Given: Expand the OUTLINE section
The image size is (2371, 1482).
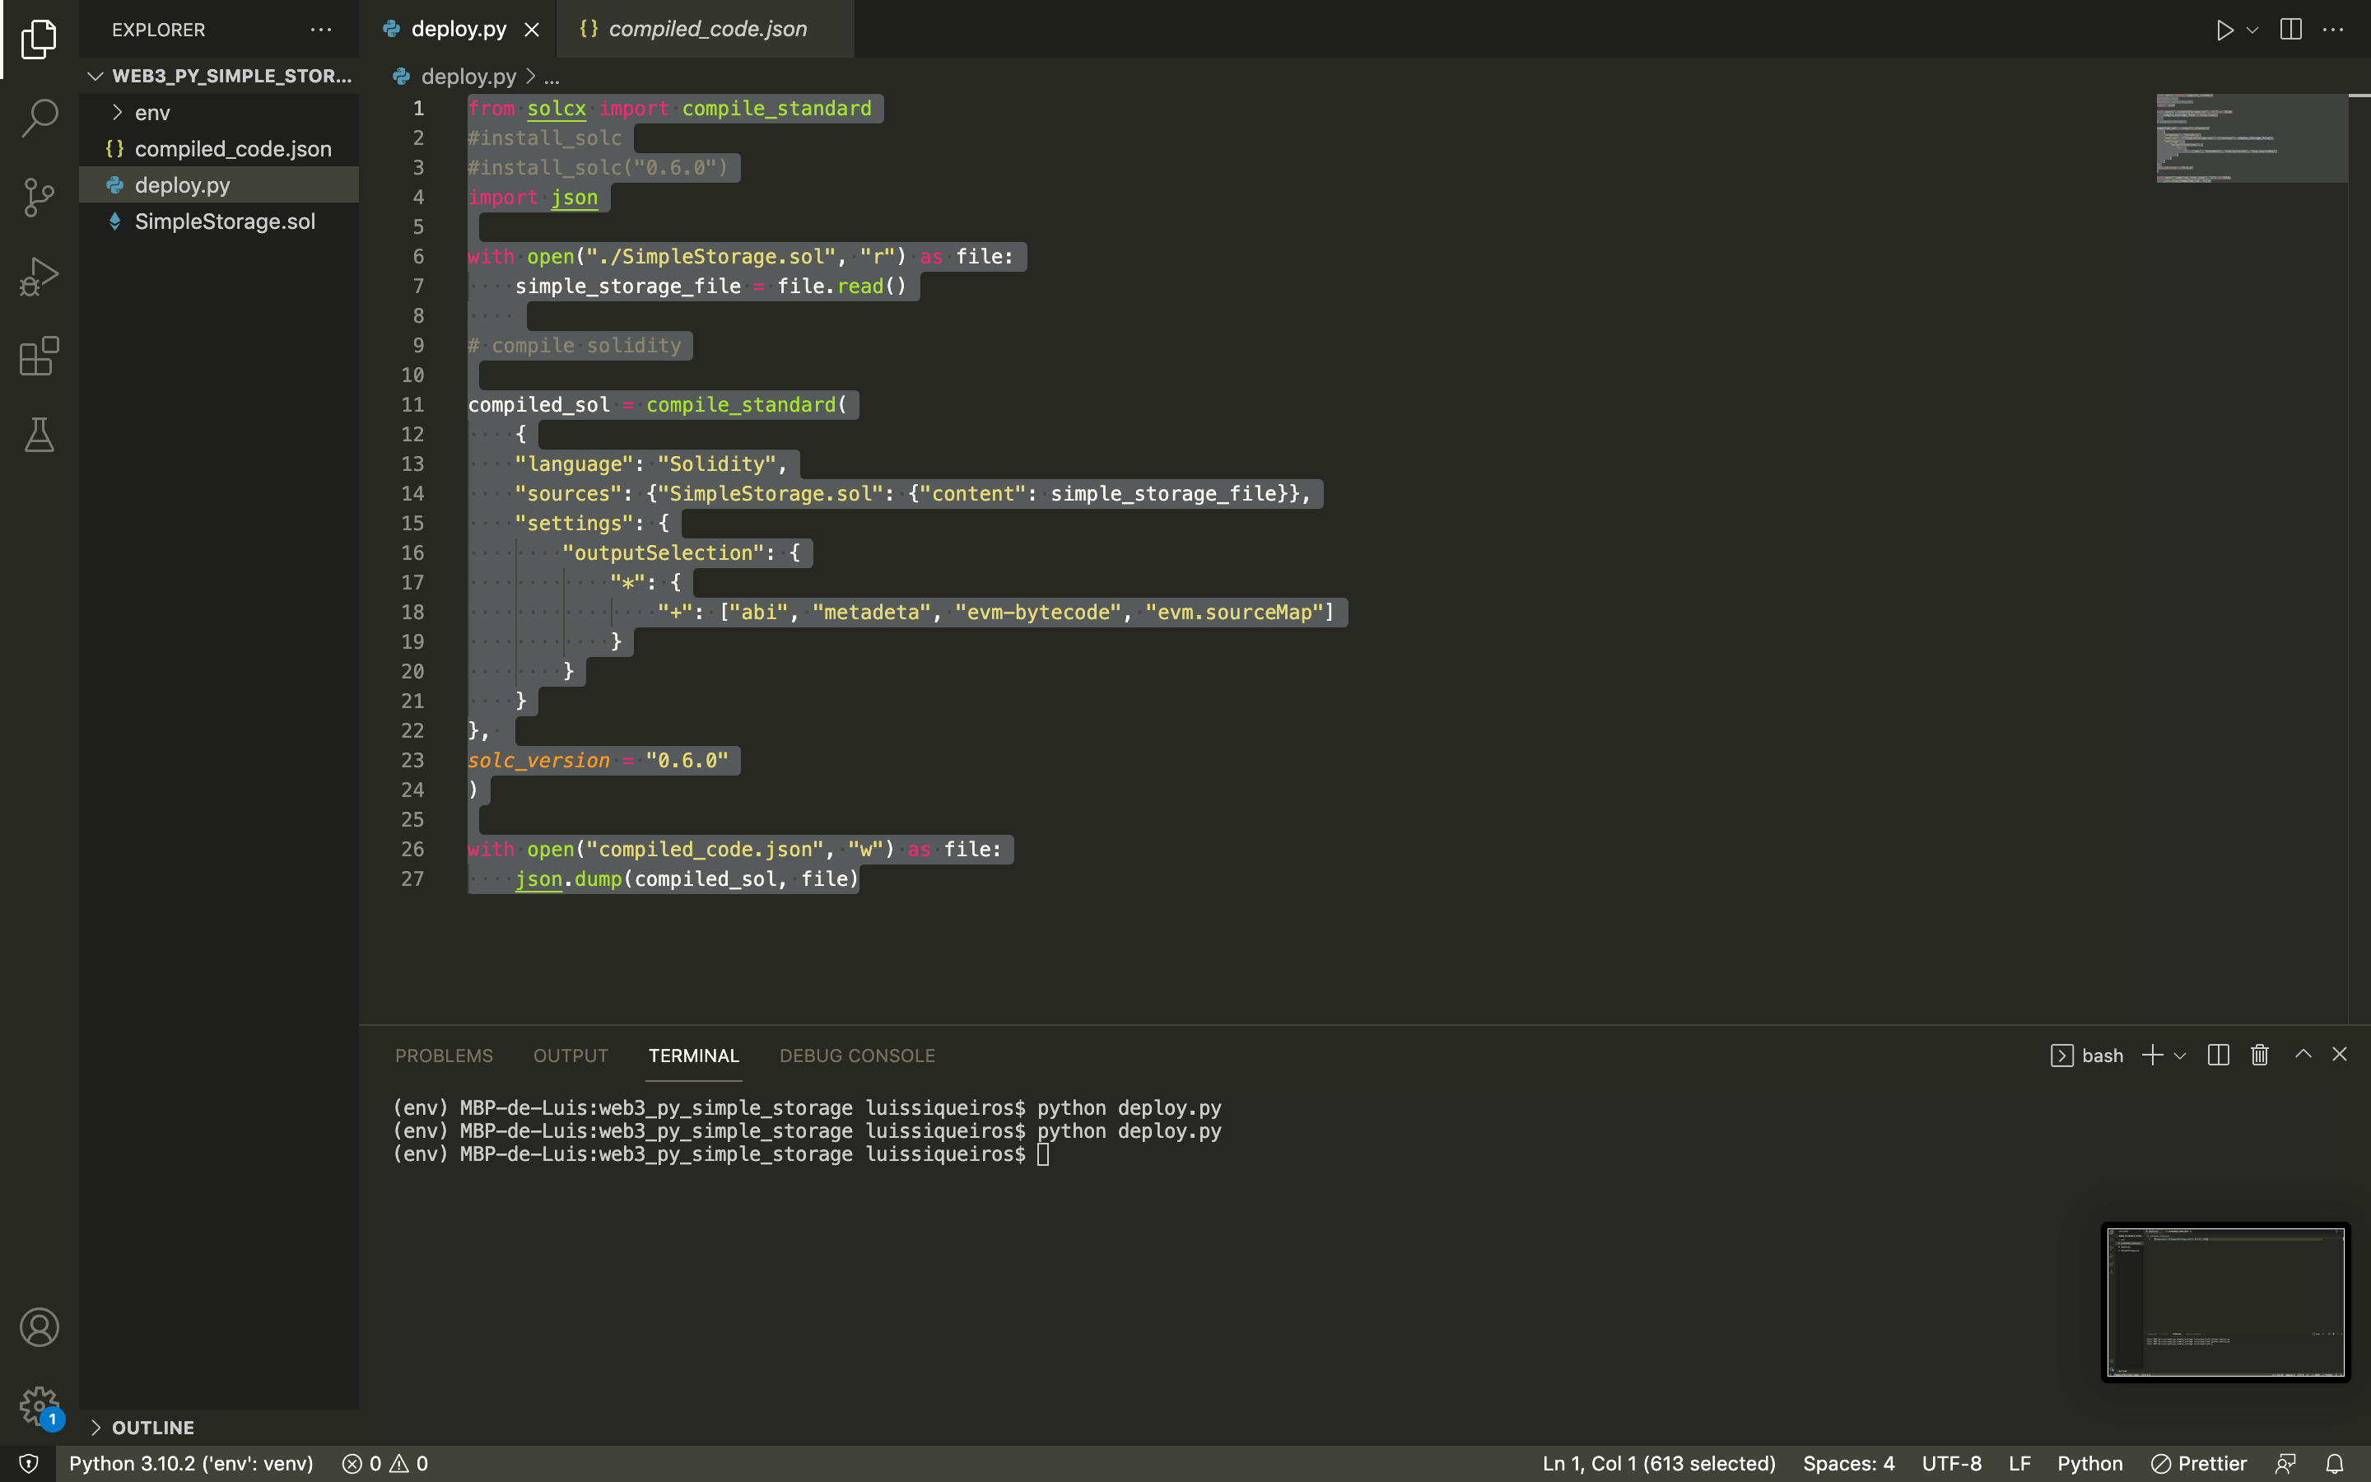Looking at the screenshot, I should pos(151,1427).
